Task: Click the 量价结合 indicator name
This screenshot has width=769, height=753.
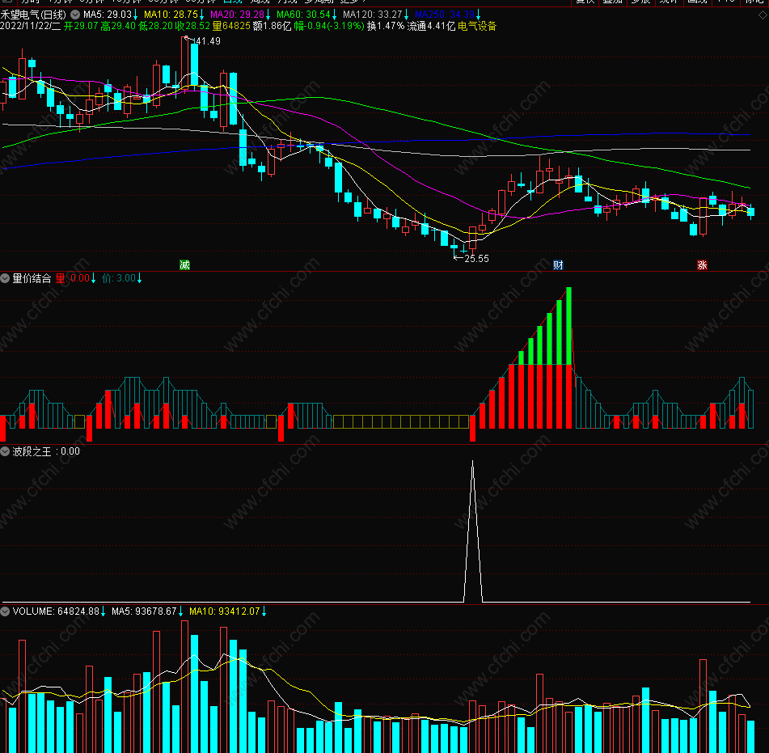Action: tap(32, 278)
